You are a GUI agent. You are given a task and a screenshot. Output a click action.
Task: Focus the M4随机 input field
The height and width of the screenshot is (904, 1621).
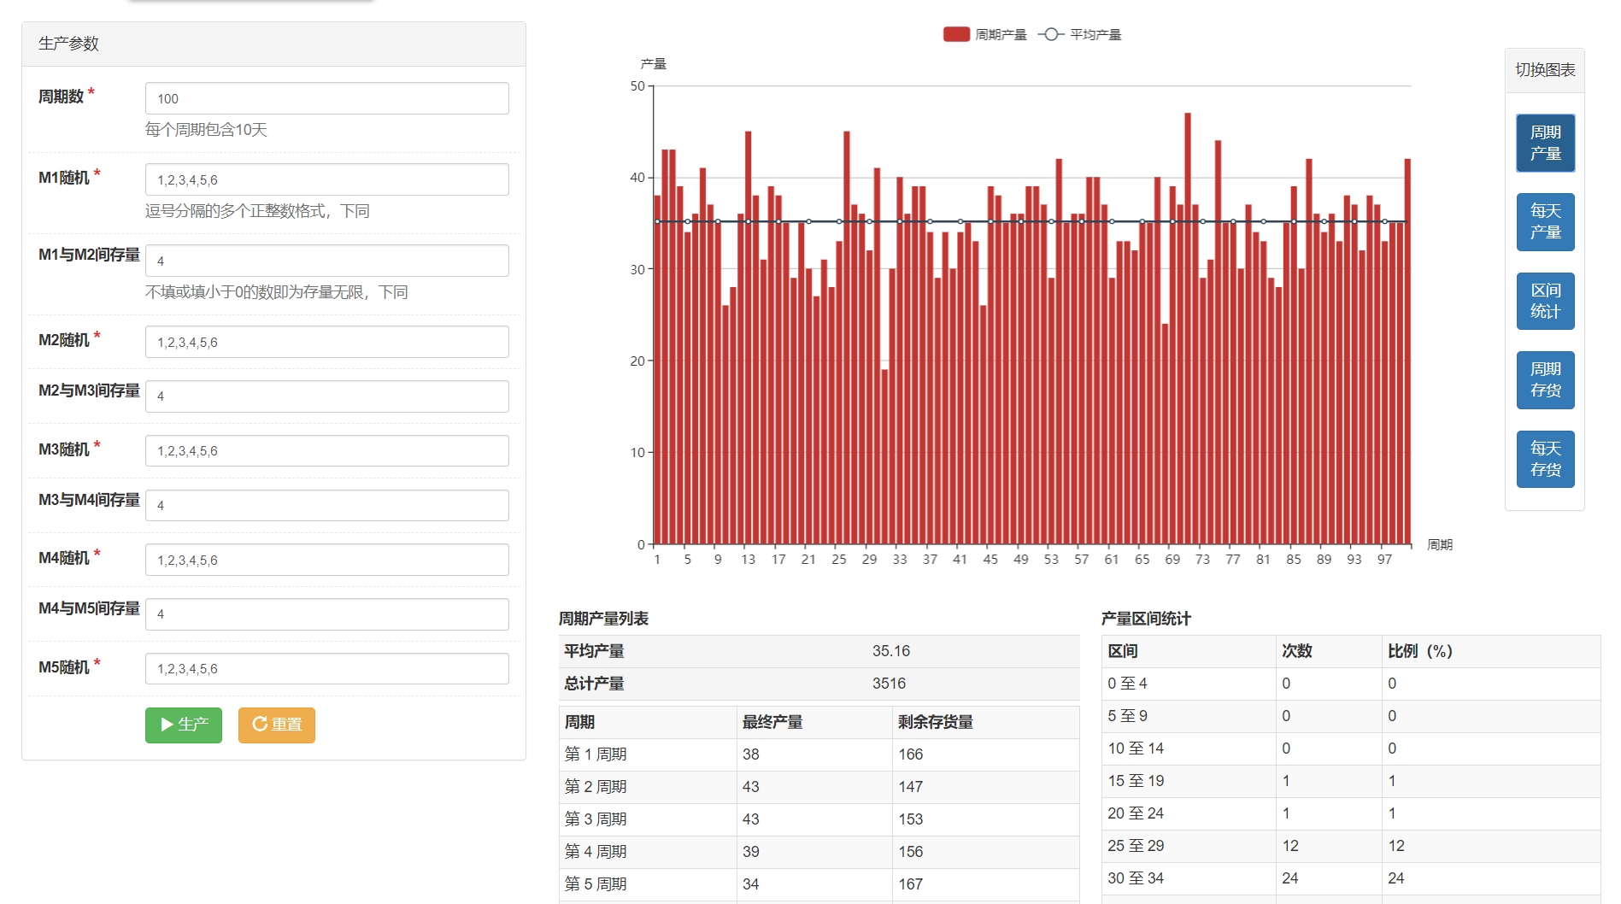327,560
